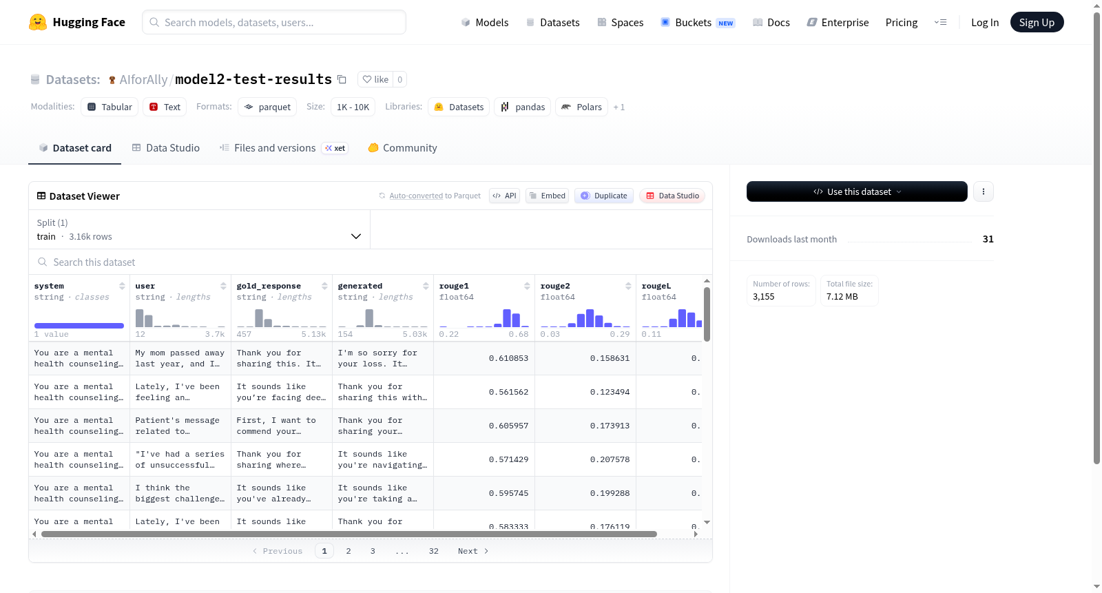Open the Pricing page
This screenshot has width=1102, height=593.
coord(902,23)
